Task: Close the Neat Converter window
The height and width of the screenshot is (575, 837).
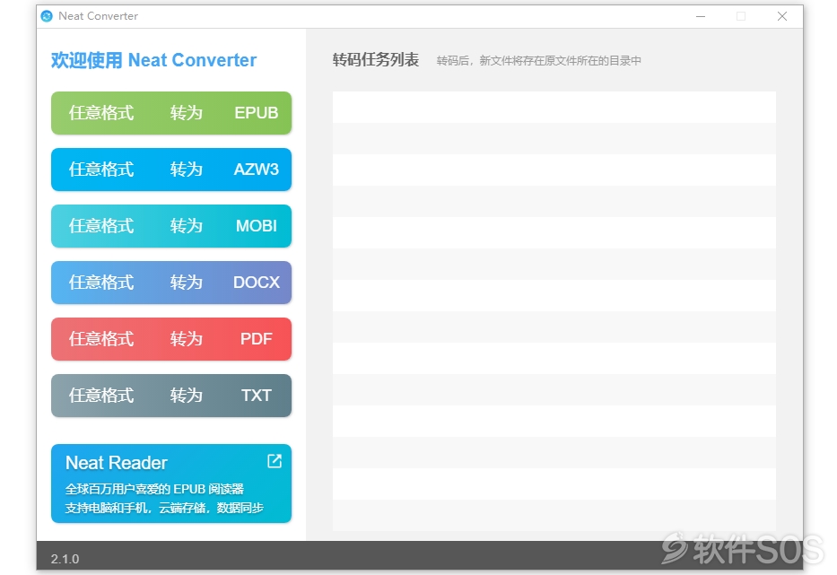Action: [x=782, y=16]
